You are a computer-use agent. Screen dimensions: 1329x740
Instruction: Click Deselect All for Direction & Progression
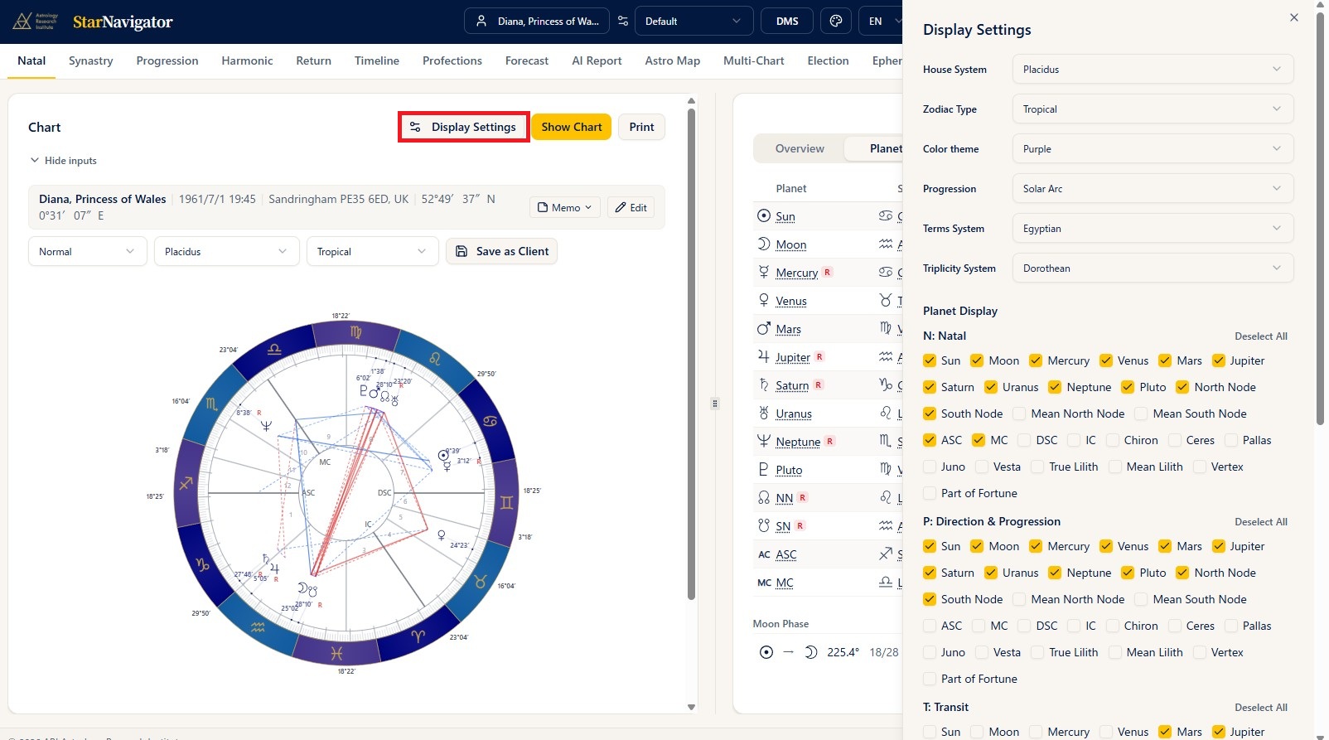click(1260, 522)
